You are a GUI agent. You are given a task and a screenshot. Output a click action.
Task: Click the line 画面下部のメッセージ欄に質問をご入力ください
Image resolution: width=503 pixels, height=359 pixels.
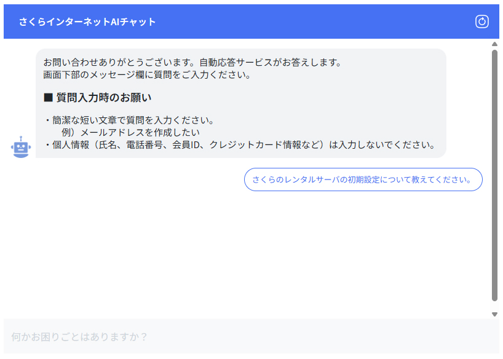147,75
